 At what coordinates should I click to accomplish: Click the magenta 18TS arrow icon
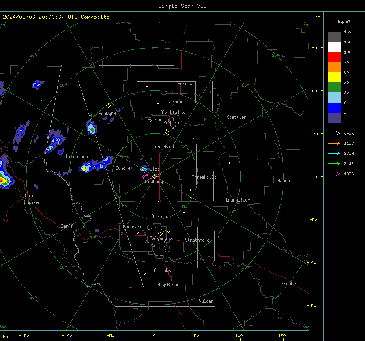click(334, 174)
